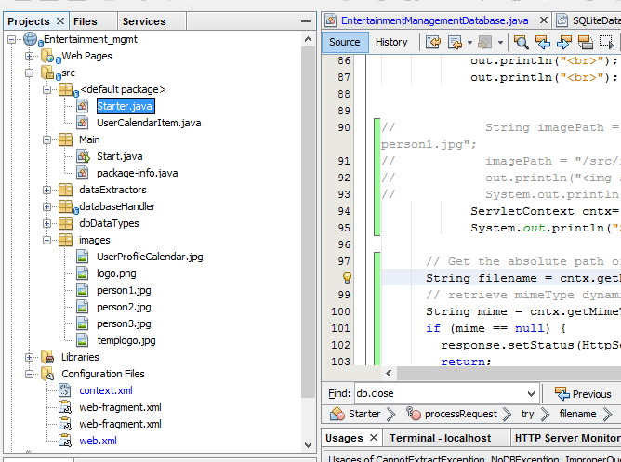This screenshot has width=621, height=462.
Task: Click the lightbulb hint on line 98
Action: click(347, 277)
